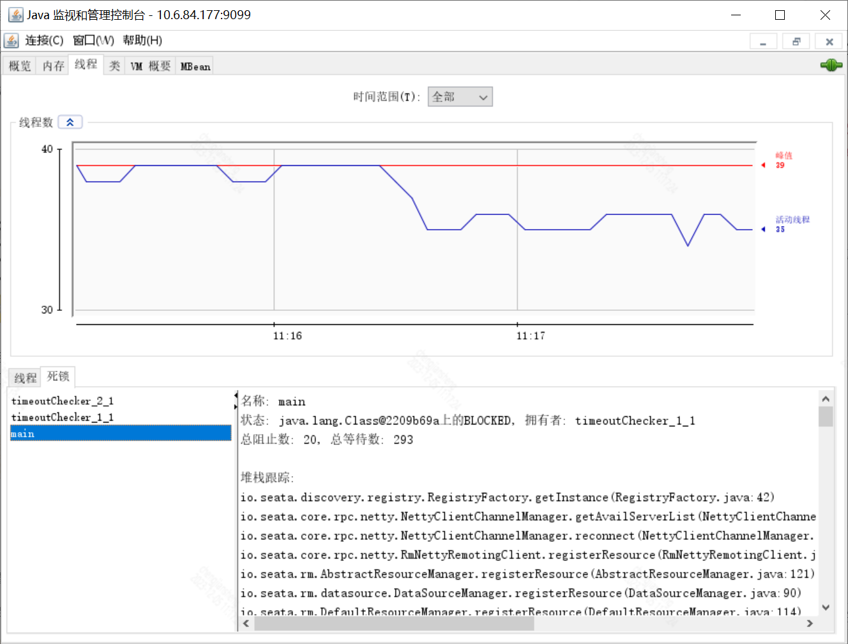
Task: Click the DataSourceManager.registerResource stack trace line
Action: click(x=521, y=593)
